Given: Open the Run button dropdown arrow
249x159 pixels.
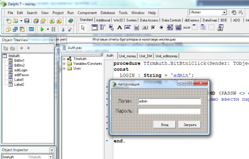Looking at the screenshot, I should pos(48,29).
